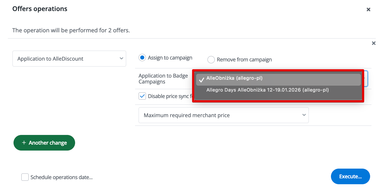Select the Remove from campaign radio button
382x188 pixels.
(x=211, y=60)
